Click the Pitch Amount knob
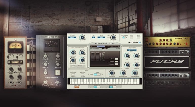This screenshot has height=107, width=195. point(111,73)
